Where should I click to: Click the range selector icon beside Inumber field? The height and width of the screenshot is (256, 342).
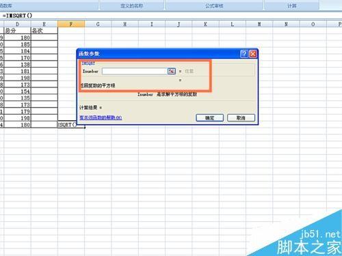point(172,71)
